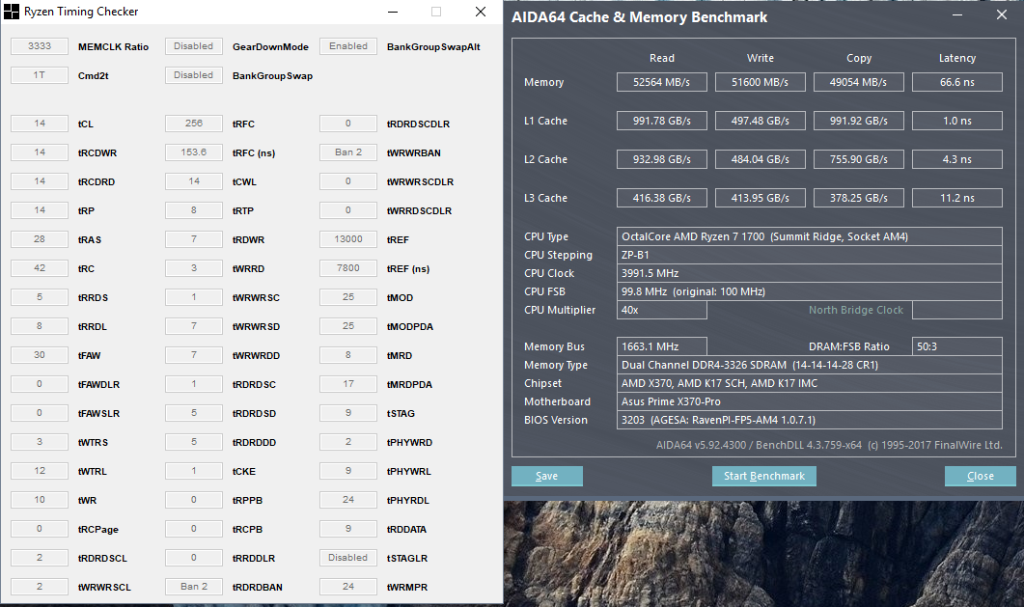This screenshot has width=1024, height=607.
Task: Select the tRTP value field
Action: click(x=194, y=210)
